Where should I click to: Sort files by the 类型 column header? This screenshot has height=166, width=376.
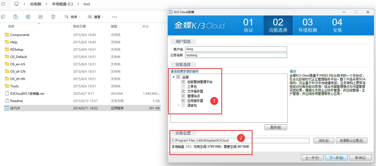click(x=114, y=26)
